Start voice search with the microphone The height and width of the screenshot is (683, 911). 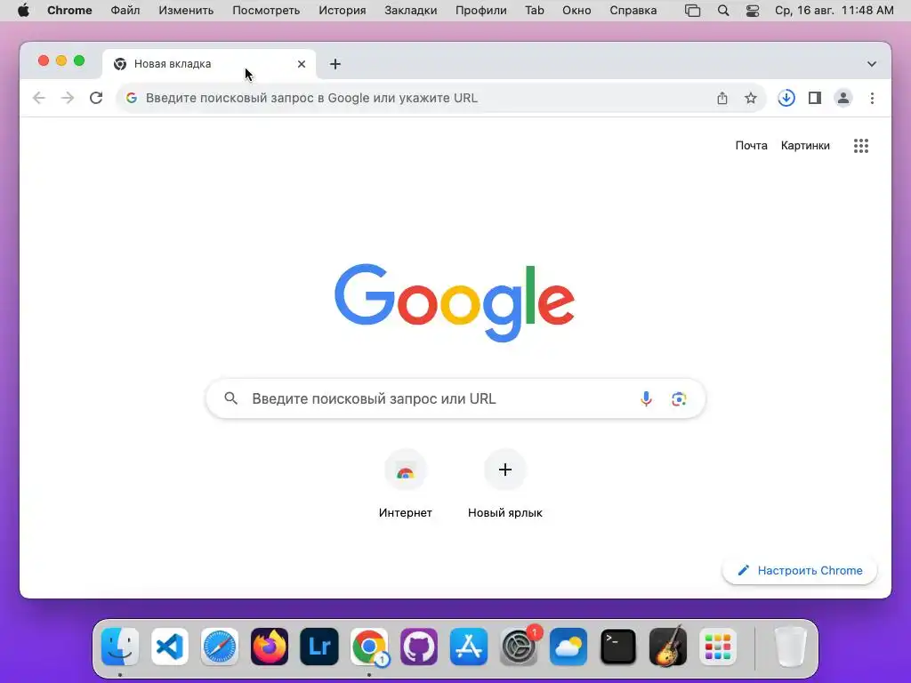pyautogui.click(x=646, y=399)
